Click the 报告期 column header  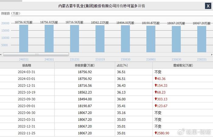(27, 65)
